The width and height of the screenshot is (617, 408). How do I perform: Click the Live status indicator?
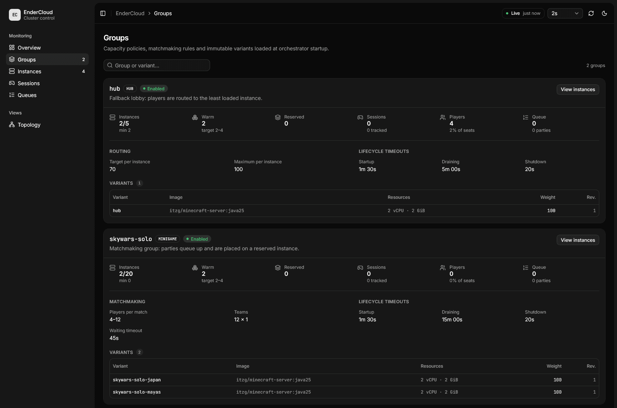pyautogui.click(x=523, y=13)
